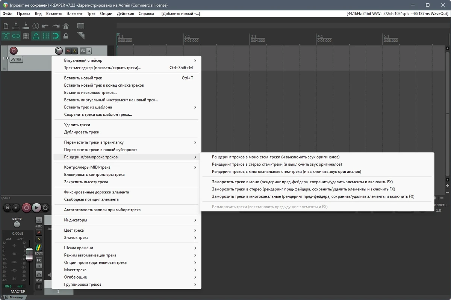Solo track 1 with S button
The height and width of the screenshot is (300, 451).
click(x=74, y=51)
